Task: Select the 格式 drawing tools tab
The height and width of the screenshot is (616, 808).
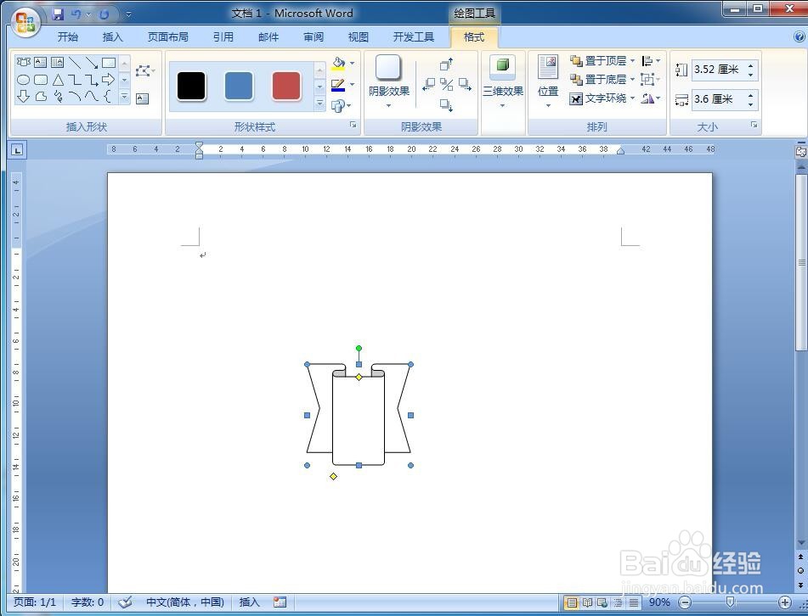Action: point(474,37)
